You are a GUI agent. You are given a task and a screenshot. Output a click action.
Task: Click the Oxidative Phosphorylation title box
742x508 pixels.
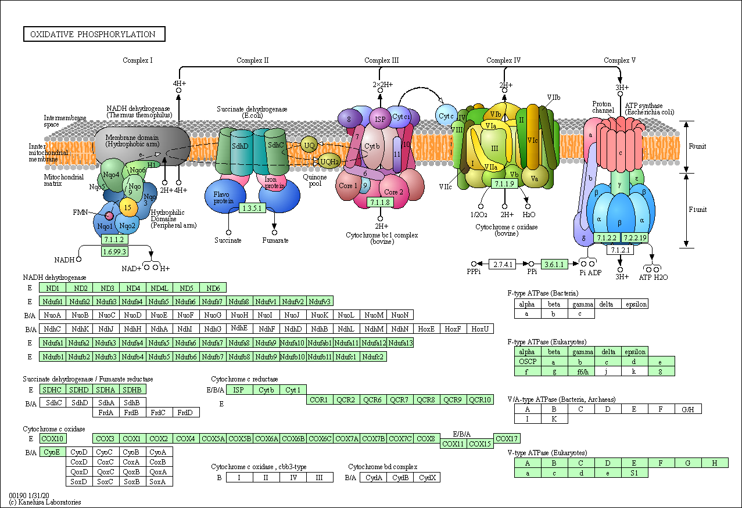(94, 34)
